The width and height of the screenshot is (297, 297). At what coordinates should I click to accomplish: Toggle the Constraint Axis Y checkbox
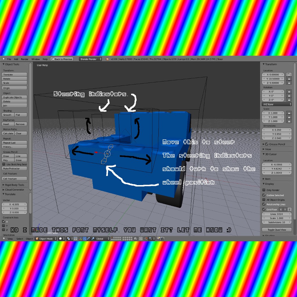3,226
